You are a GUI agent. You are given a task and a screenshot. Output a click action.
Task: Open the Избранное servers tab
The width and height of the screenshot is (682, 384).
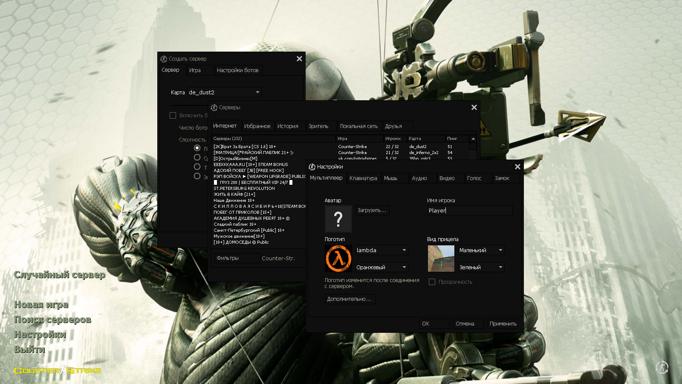click(x=257, y=126)
